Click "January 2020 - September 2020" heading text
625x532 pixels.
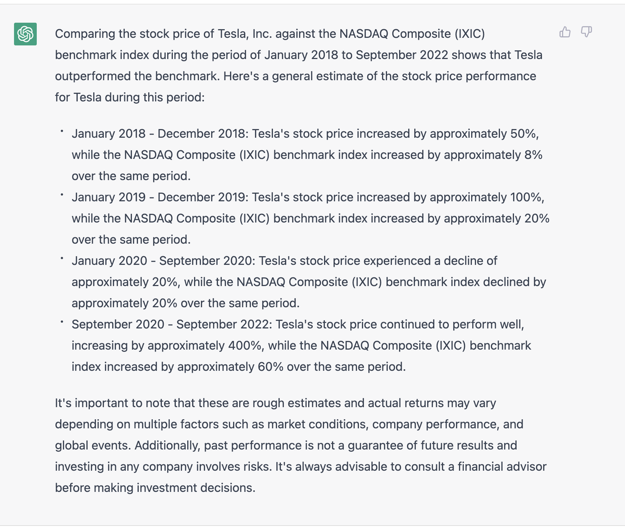click(162, 261)
